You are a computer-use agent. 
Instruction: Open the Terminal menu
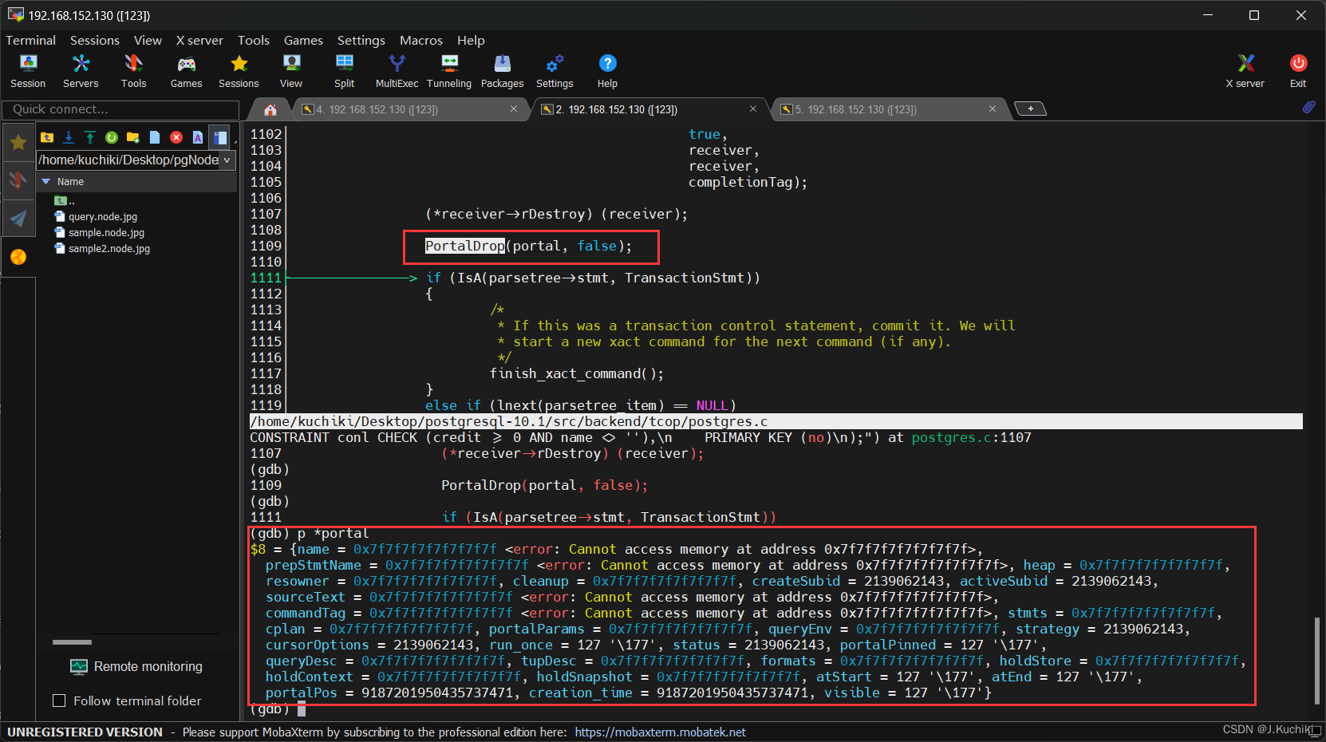click(x=30, y=40)
